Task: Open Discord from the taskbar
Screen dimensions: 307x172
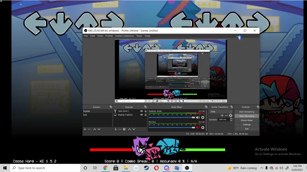Action: (x=166, y=168)
